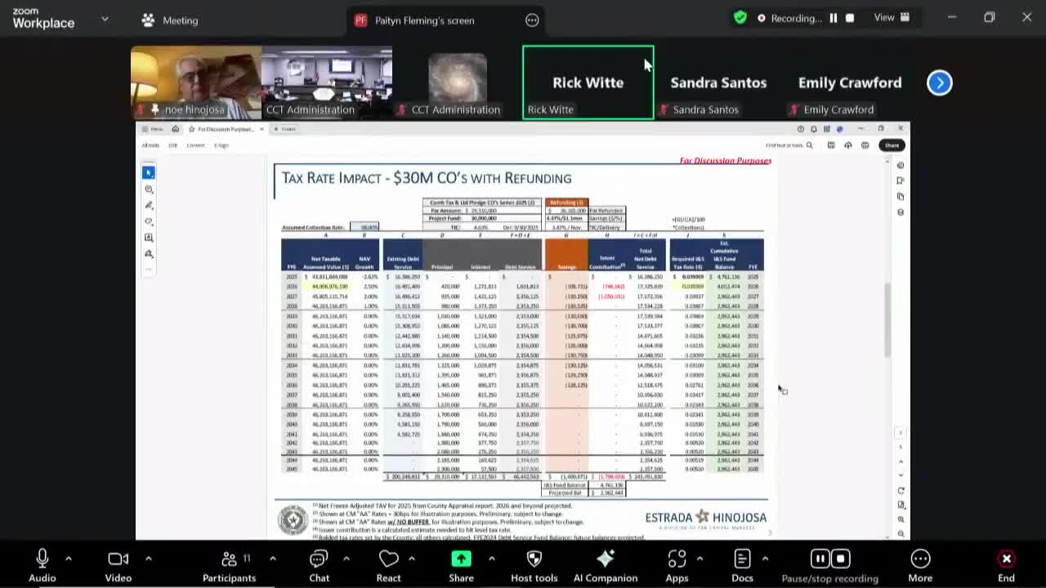Open the help icon in Acrobat title bar
Image resolution: width=1046 pixels, height=588 pixels.
801,129
